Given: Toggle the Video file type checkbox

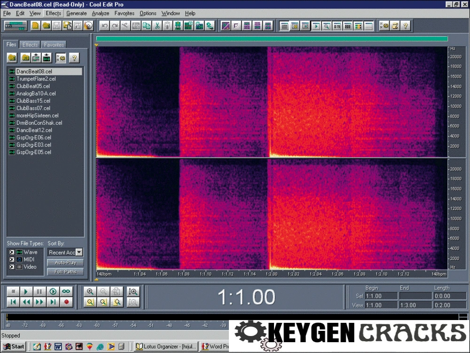Looking at the screenshot, I should [12, 267].
